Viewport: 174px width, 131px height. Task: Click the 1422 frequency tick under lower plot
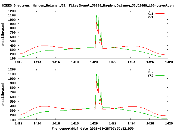coord(113,123)
